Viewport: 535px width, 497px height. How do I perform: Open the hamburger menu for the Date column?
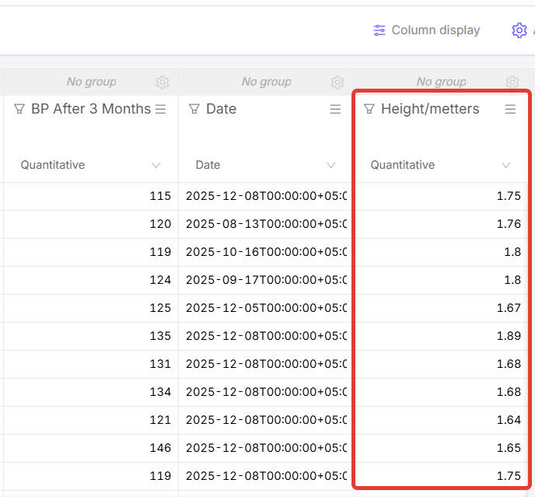tap(336, 110)
